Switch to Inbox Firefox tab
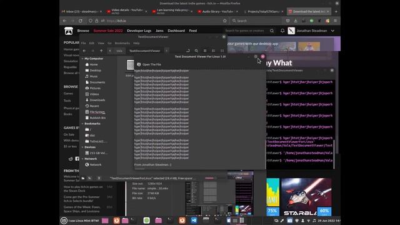Image resolution: width=400 pixels, height=225 pixels. [81, 11]
